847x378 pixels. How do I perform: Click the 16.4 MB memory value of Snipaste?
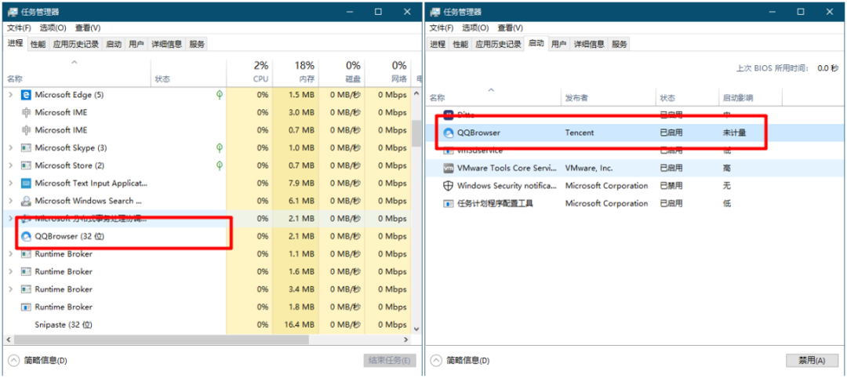[299, 325]
